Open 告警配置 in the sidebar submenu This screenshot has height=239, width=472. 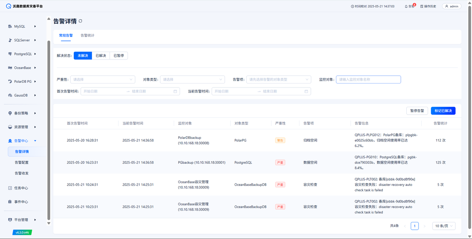(x=22, y=163)
